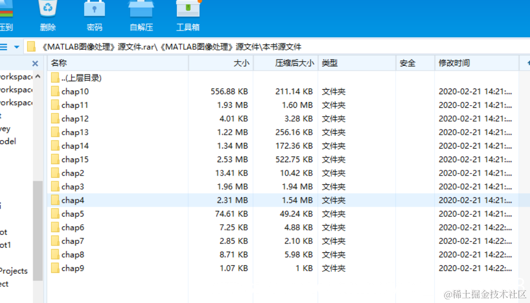Sort files by the 大小 column header
The width and height of the screenshot is (530, 303).
[242, 62]
